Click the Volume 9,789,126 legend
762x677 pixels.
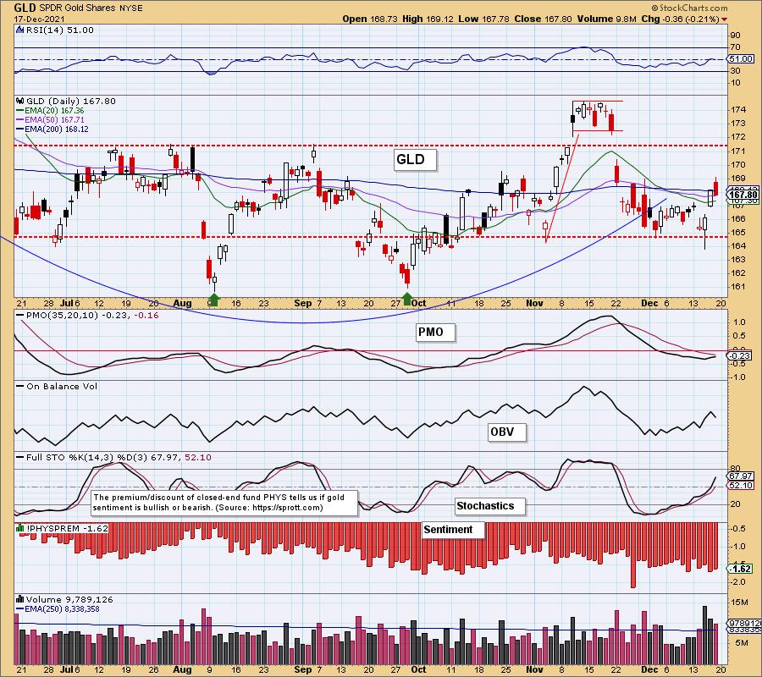tap(69, 600)
